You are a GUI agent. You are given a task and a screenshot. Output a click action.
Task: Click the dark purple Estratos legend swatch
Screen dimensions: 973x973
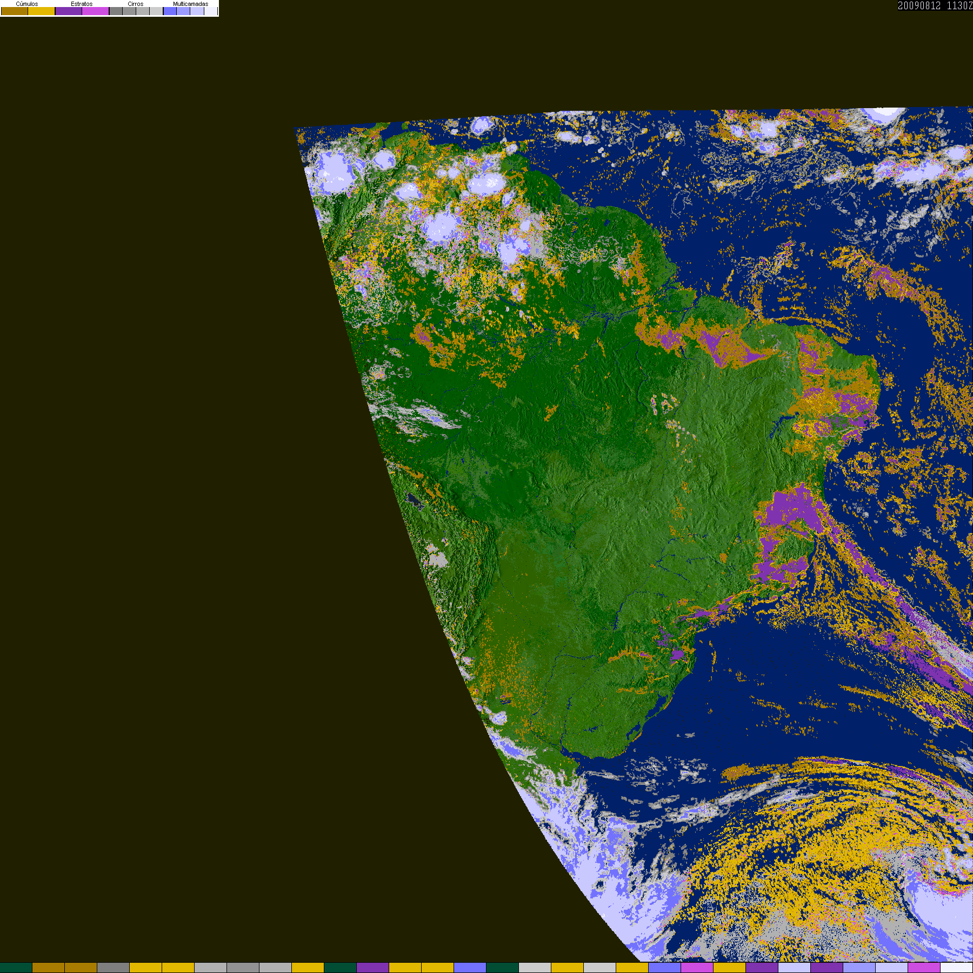[x=69, y=11]
